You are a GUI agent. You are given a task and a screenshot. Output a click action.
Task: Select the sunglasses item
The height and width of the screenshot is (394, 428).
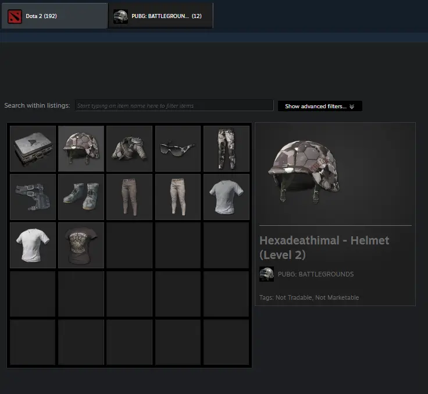(x=178, y=148)
